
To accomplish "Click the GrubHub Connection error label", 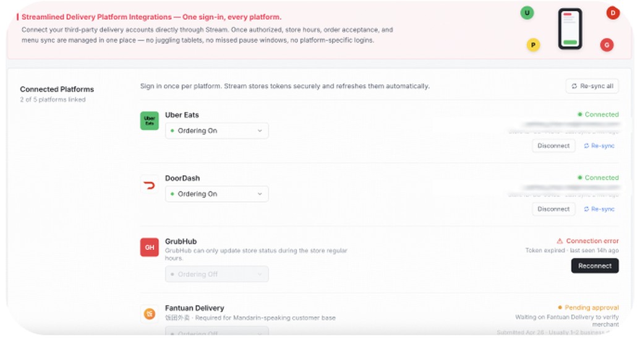I will click(592, 241).
